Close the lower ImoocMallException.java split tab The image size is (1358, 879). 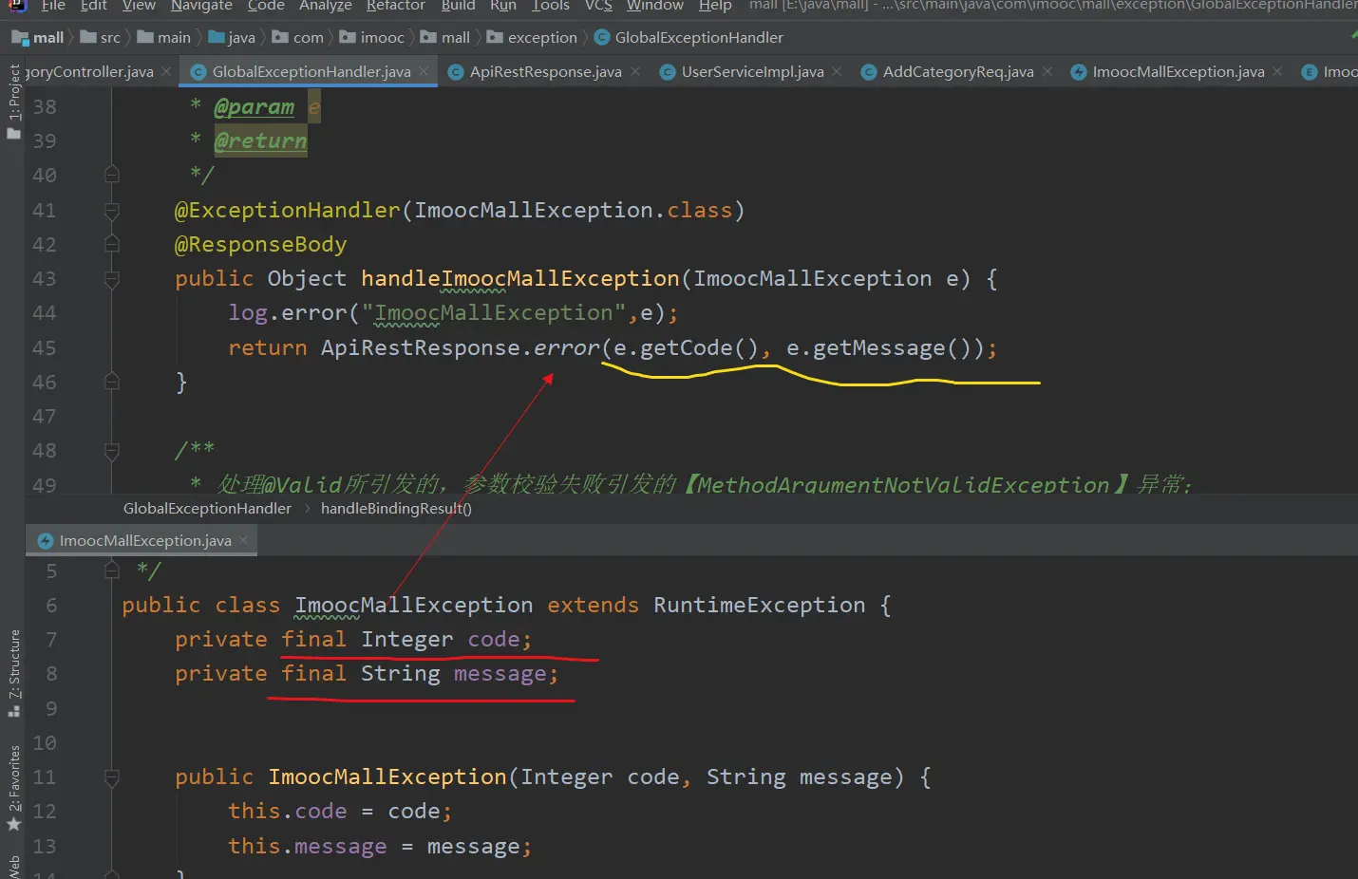pyautogui.click(x=243, y=540)
